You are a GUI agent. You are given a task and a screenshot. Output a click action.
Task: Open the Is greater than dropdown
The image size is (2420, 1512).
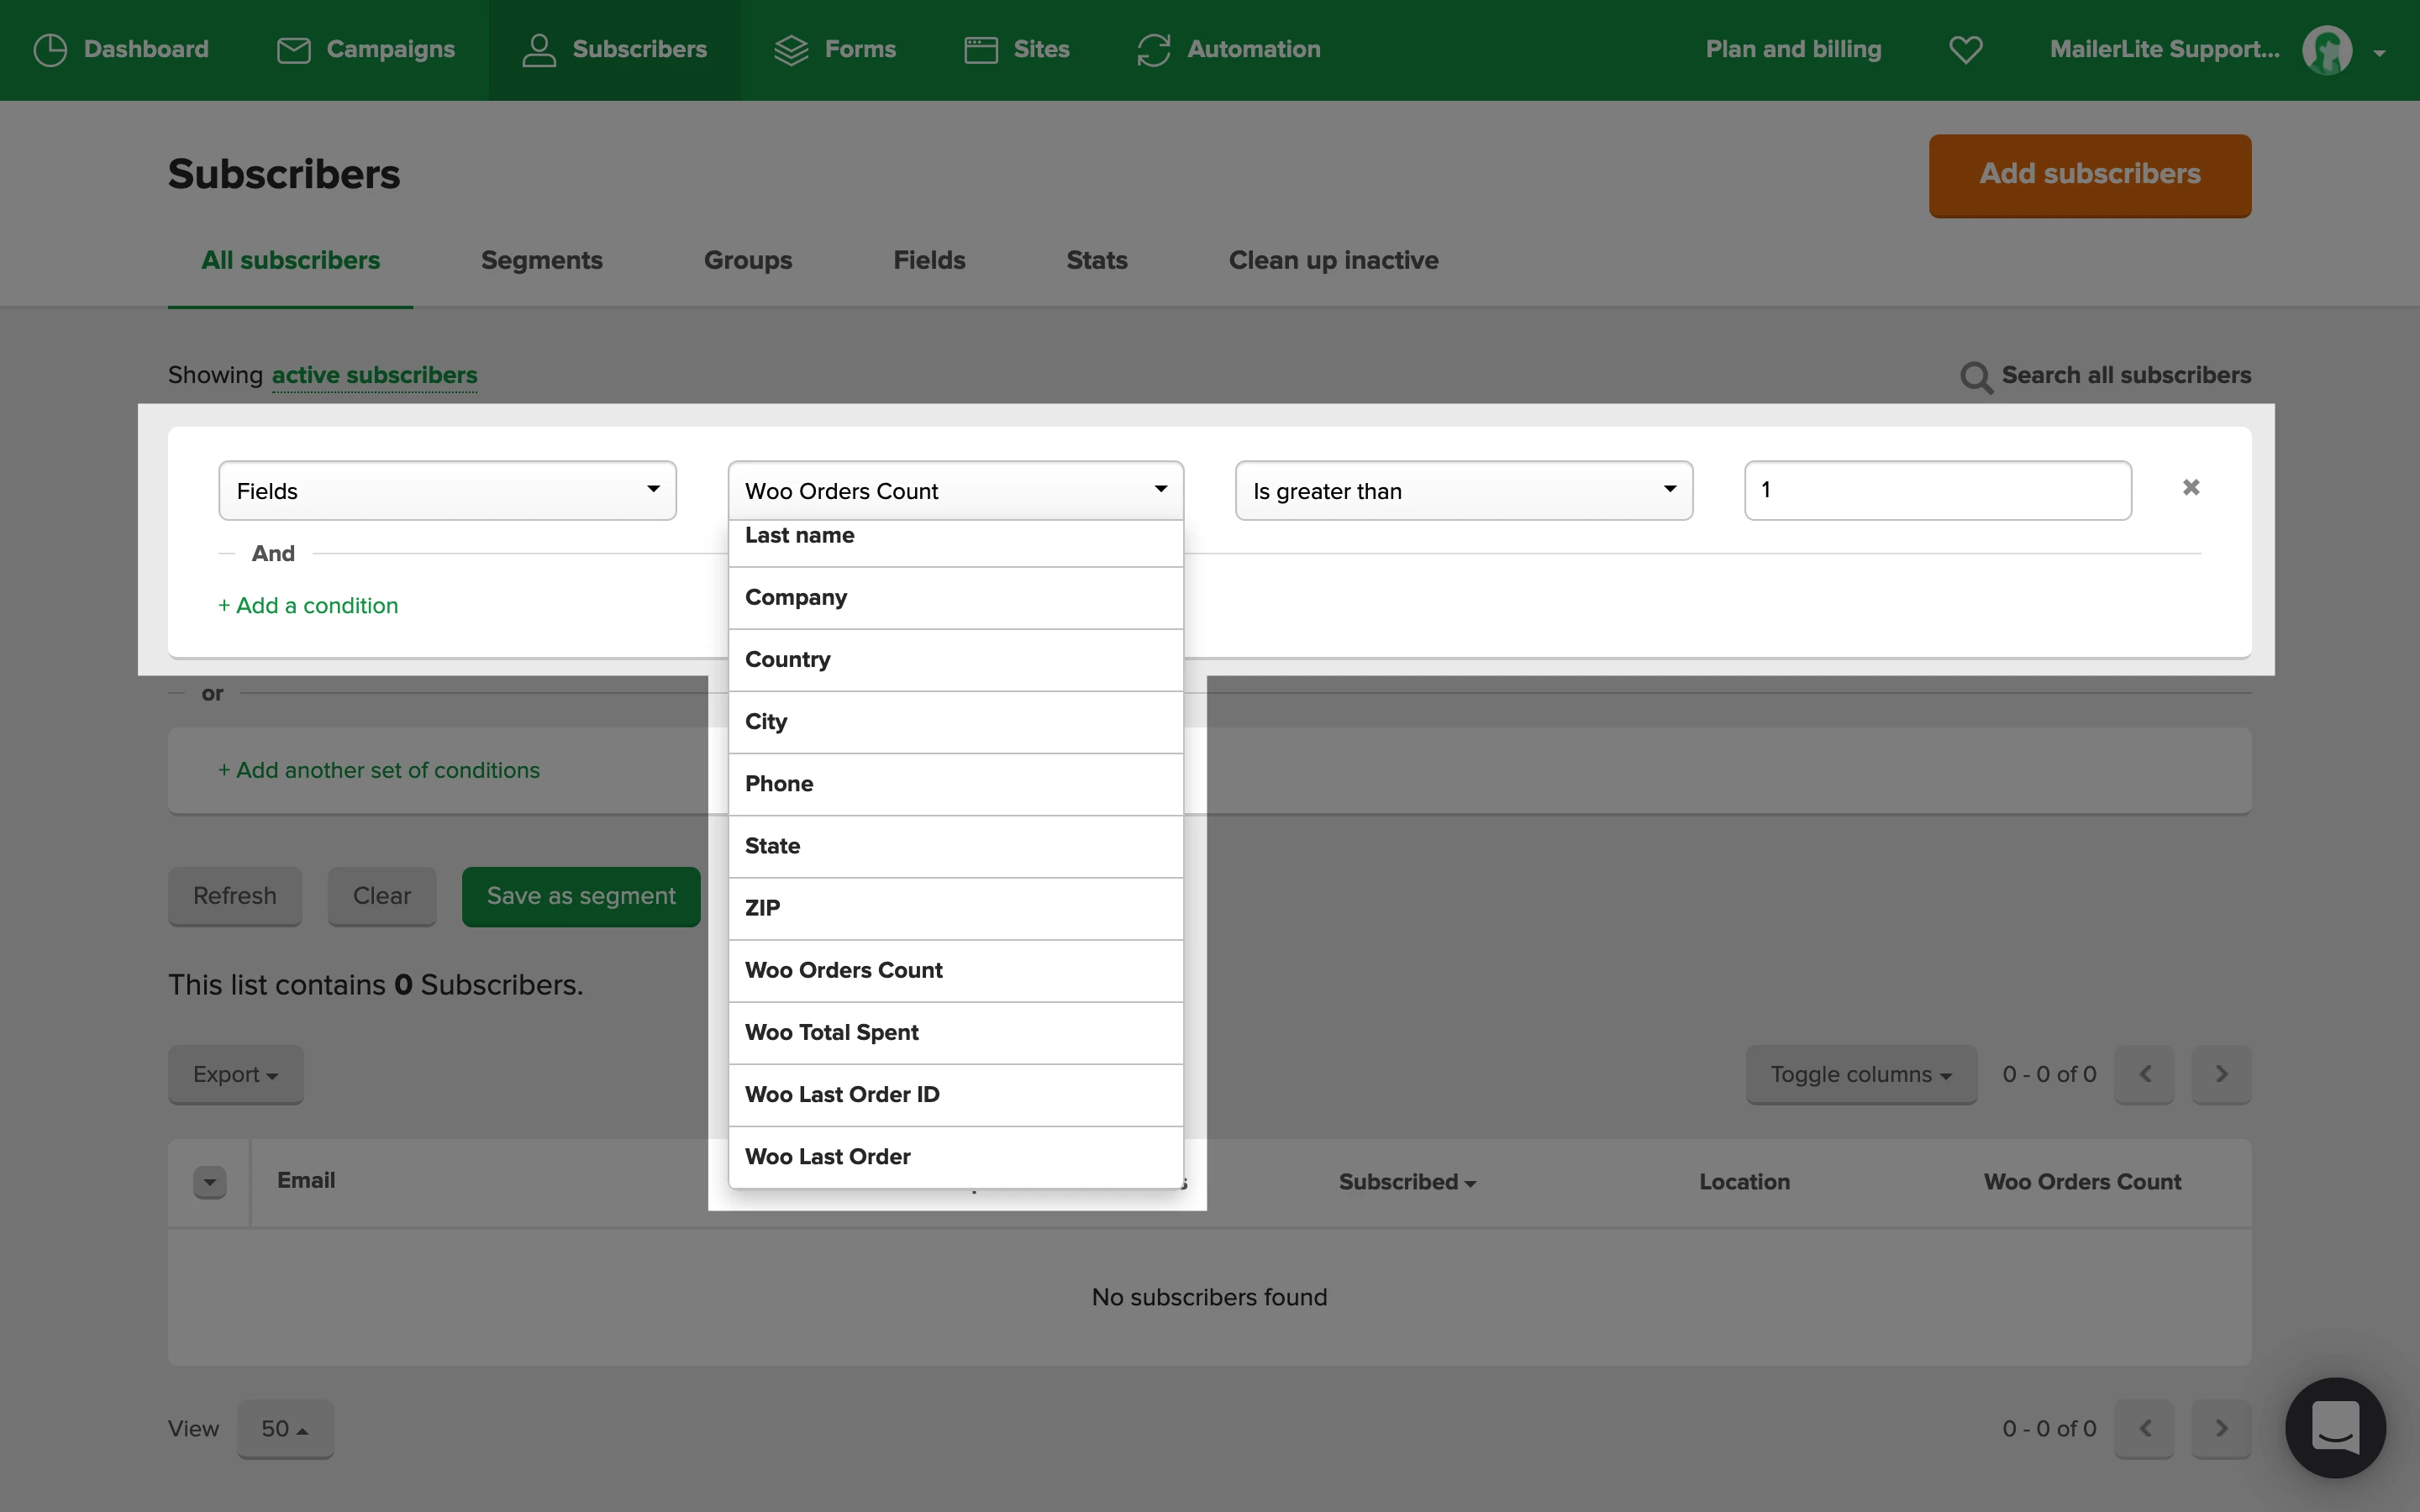coord(1463,491)
